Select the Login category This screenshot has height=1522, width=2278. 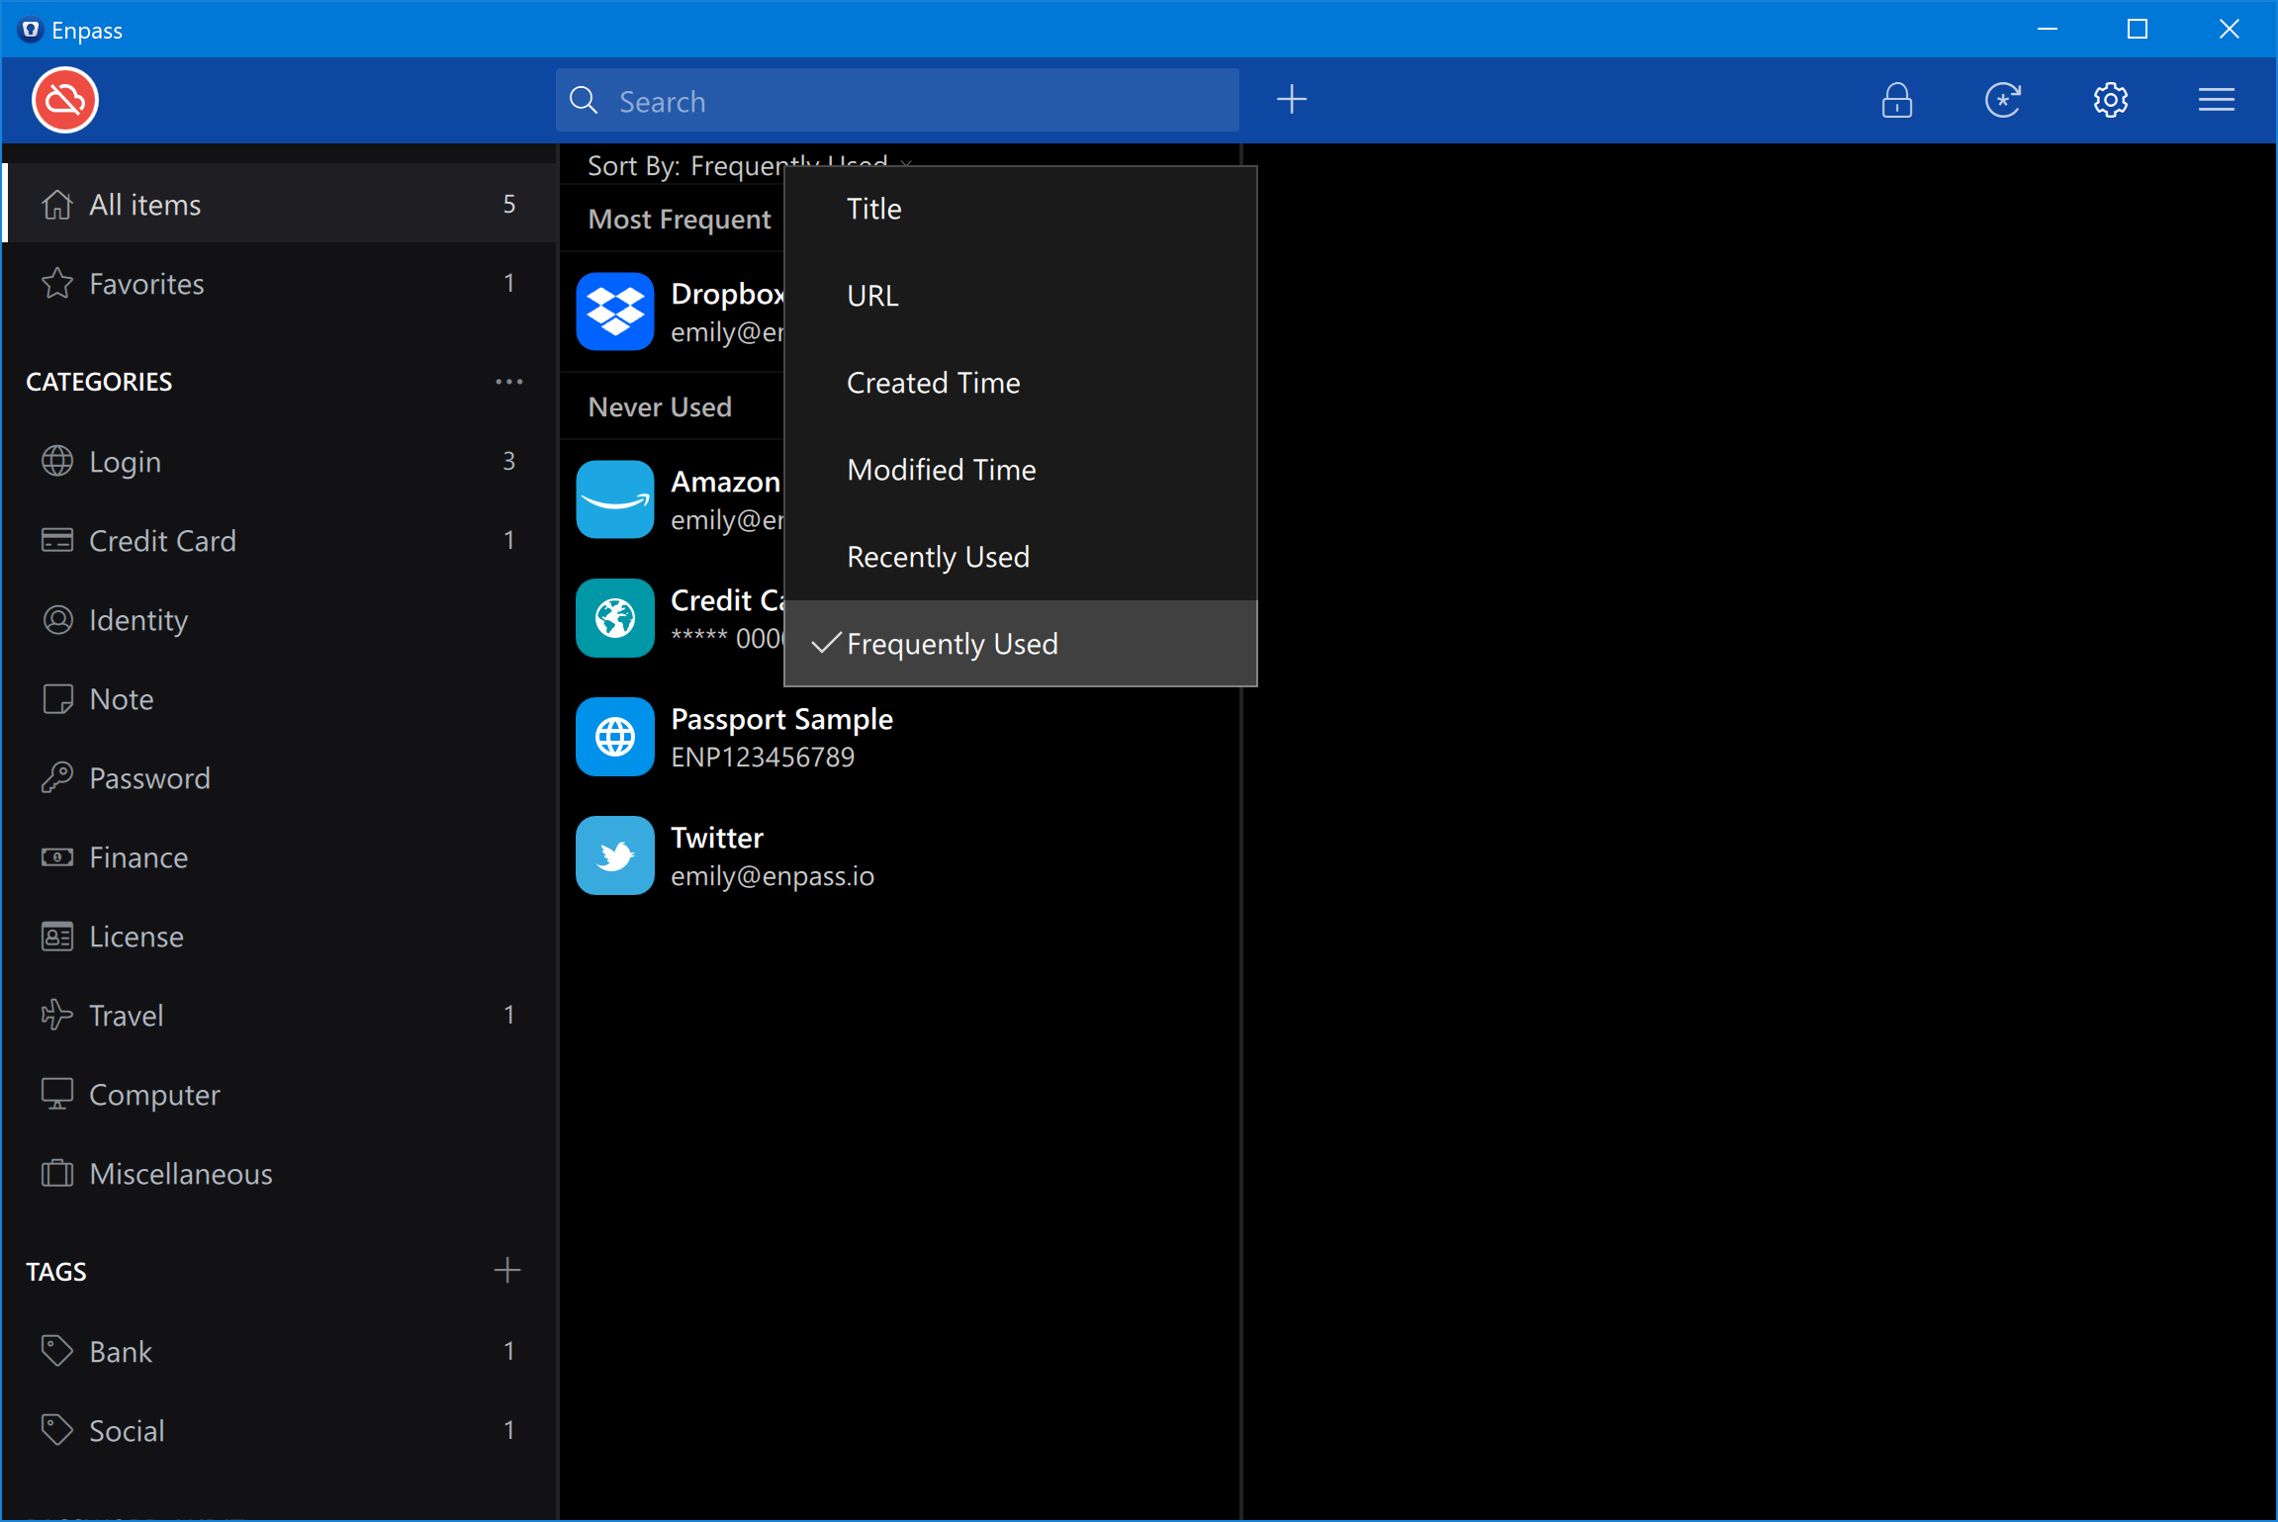tap(280, 461)
